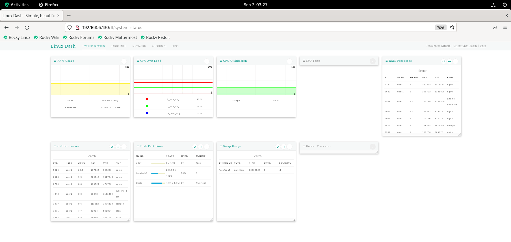Click the tracking protection shield icon
The width and height of the screenshot is (511, 242).
70,27
